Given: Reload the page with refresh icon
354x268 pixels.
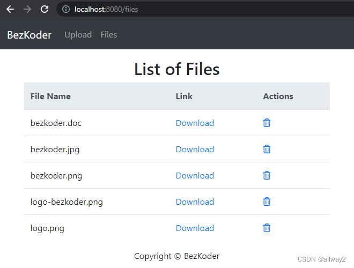Looking at the screenshot, I should [45, 9].
